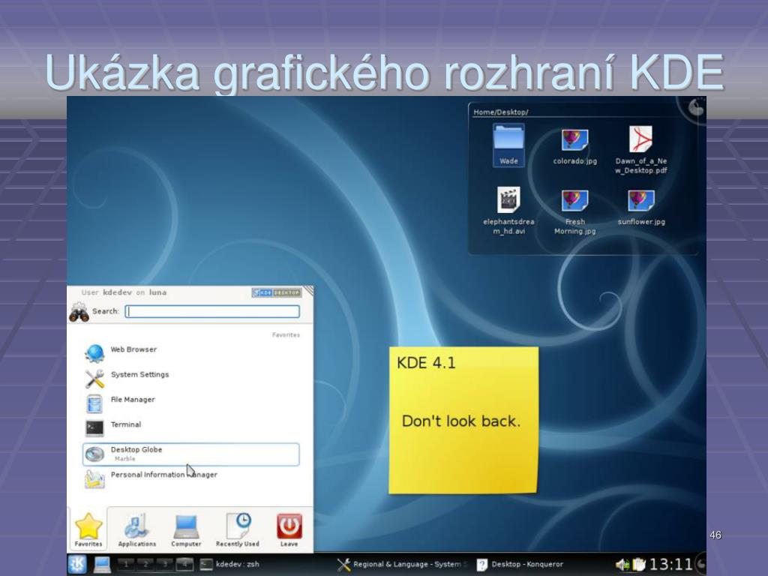Switch to the Favorites tab

[x=88, y=529]
